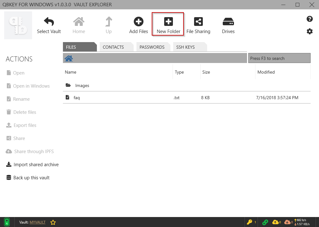This screenshot has height=227, width=319.
Task: Click the cloud upload status icon
Action: (x=275, y=222)
